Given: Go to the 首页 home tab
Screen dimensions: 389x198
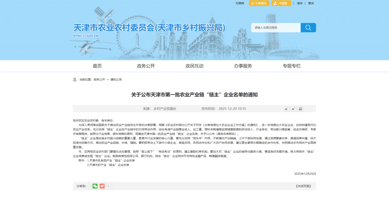Looking at the screenshot, I should pos(97,66).
